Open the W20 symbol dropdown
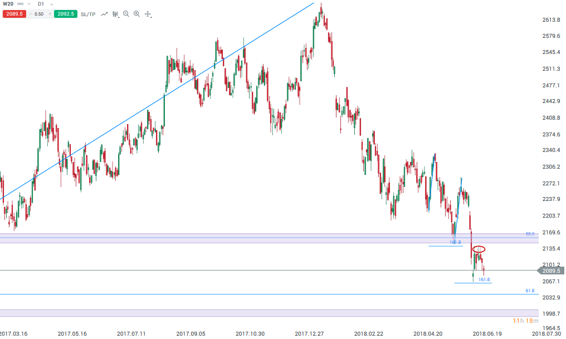The width and height of the screenshot is (566, 339). pyautogui.click(x=28, y=4)
